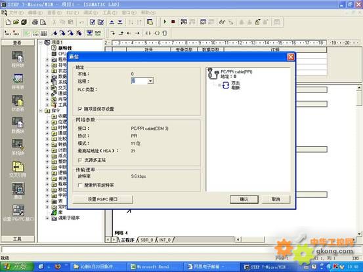
Task: Click the double-click refresh icon in dialog
Action: click(x=226, y=85)
